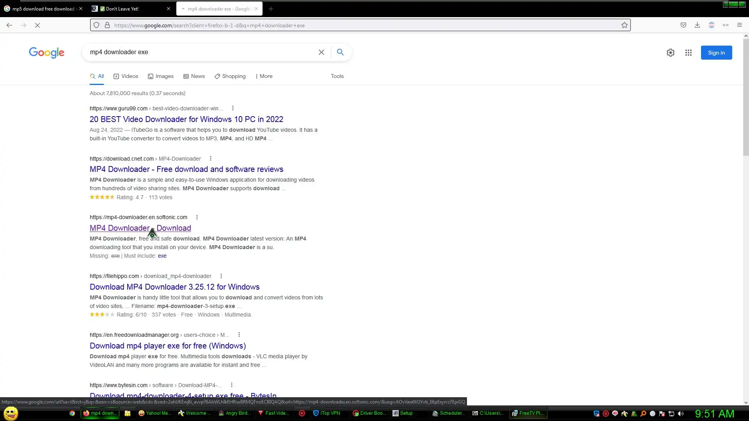
Task: Clear the search box text
Action: coord(321,52)
